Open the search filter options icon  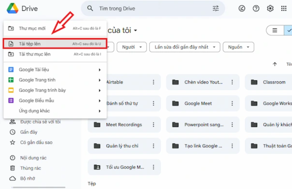(216, 8)
